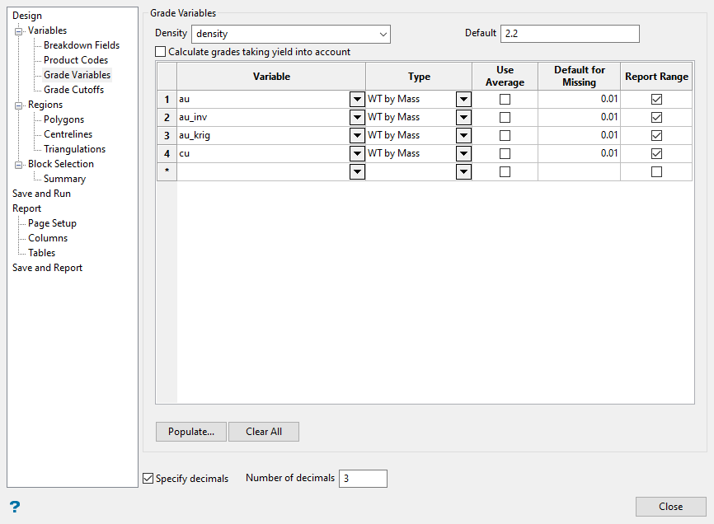Click the blue help question mark icon
Viewport: 714px width, 524px height.
(x=14, y=507)
